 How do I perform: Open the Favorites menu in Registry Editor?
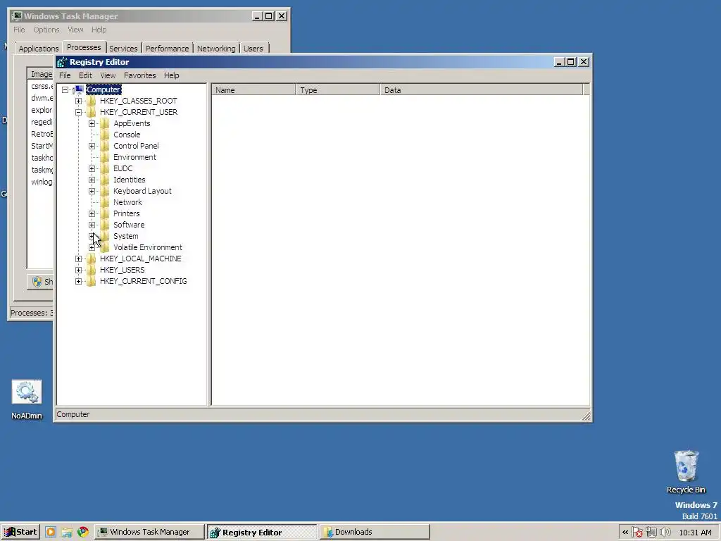(x=140, y=75)
